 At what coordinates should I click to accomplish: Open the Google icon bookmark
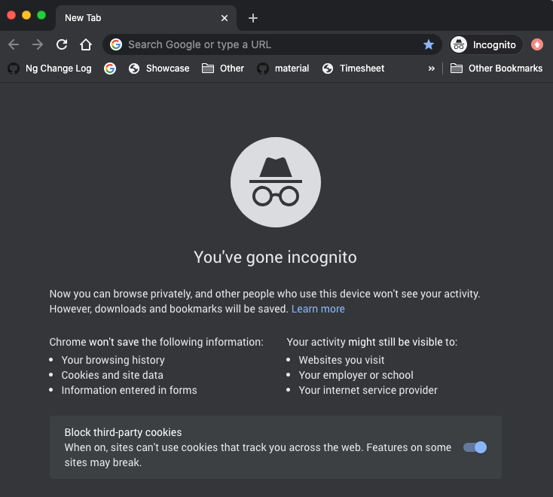110,69
